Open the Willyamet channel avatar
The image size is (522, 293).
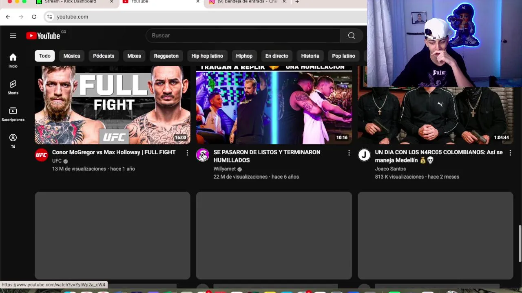(203, 155)
